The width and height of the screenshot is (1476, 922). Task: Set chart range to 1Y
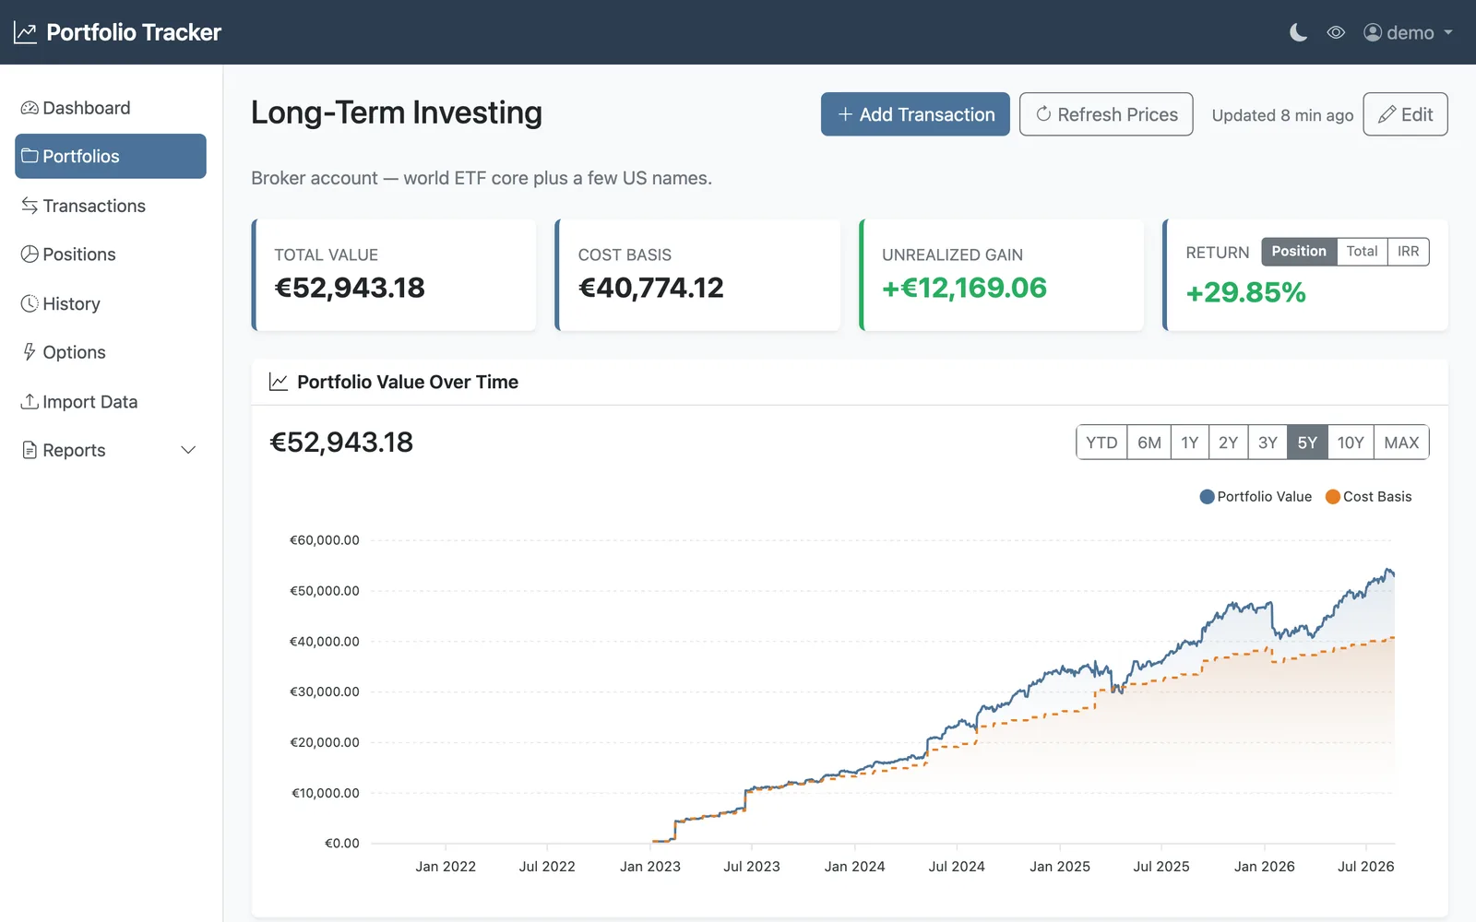pyautogui.click(x=1190, y=443)
